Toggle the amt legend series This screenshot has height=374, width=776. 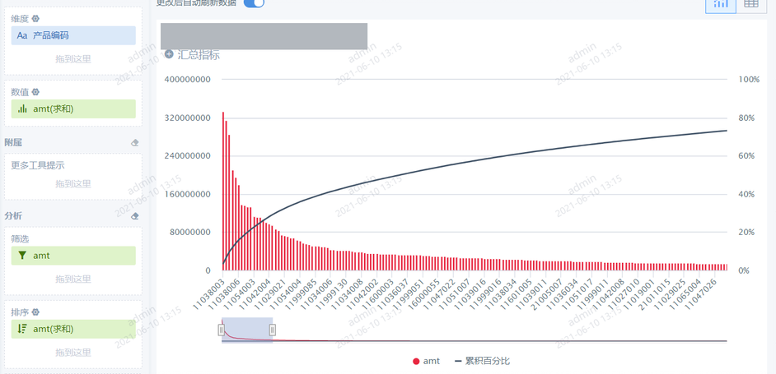coord(426,361)
